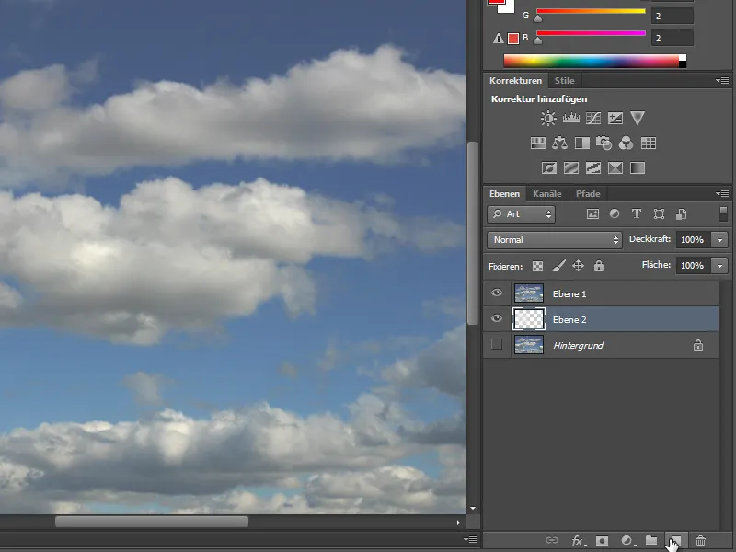Add a layer mask
Image resolution: width=736 pixels, height=552 pixels.
pos(602,541)
